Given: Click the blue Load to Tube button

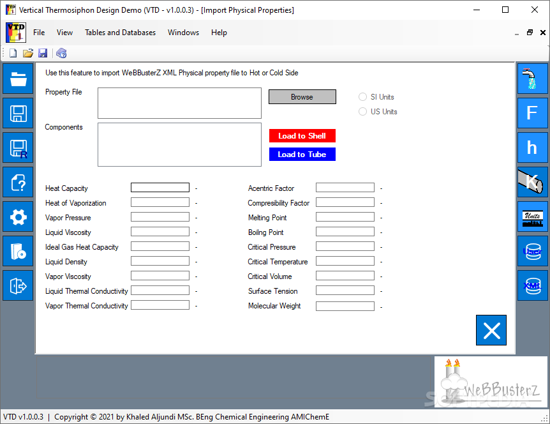Looking at the screenshot, I should point(302,155).
